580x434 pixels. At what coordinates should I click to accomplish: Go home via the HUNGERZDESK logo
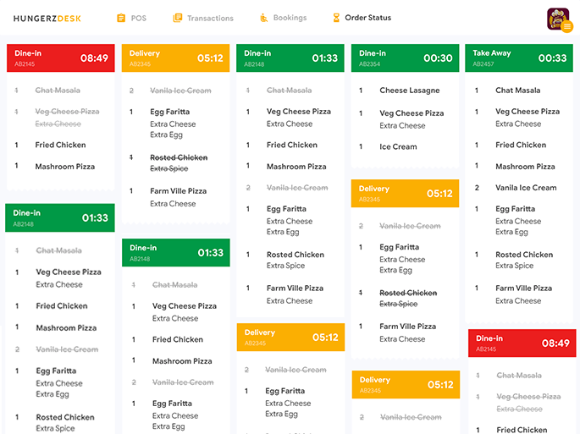[x=47, y=19]
